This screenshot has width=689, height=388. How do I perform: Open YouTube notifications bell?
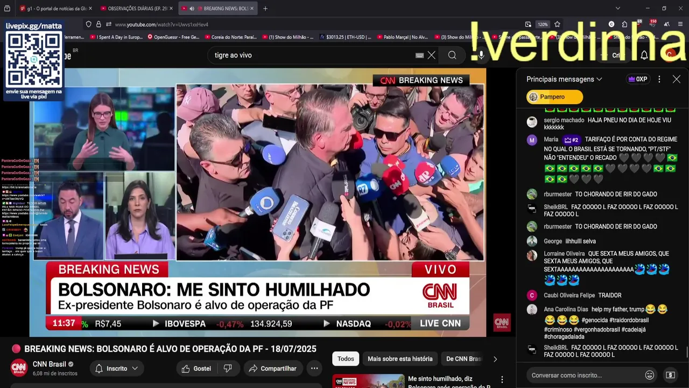[644, 55]
